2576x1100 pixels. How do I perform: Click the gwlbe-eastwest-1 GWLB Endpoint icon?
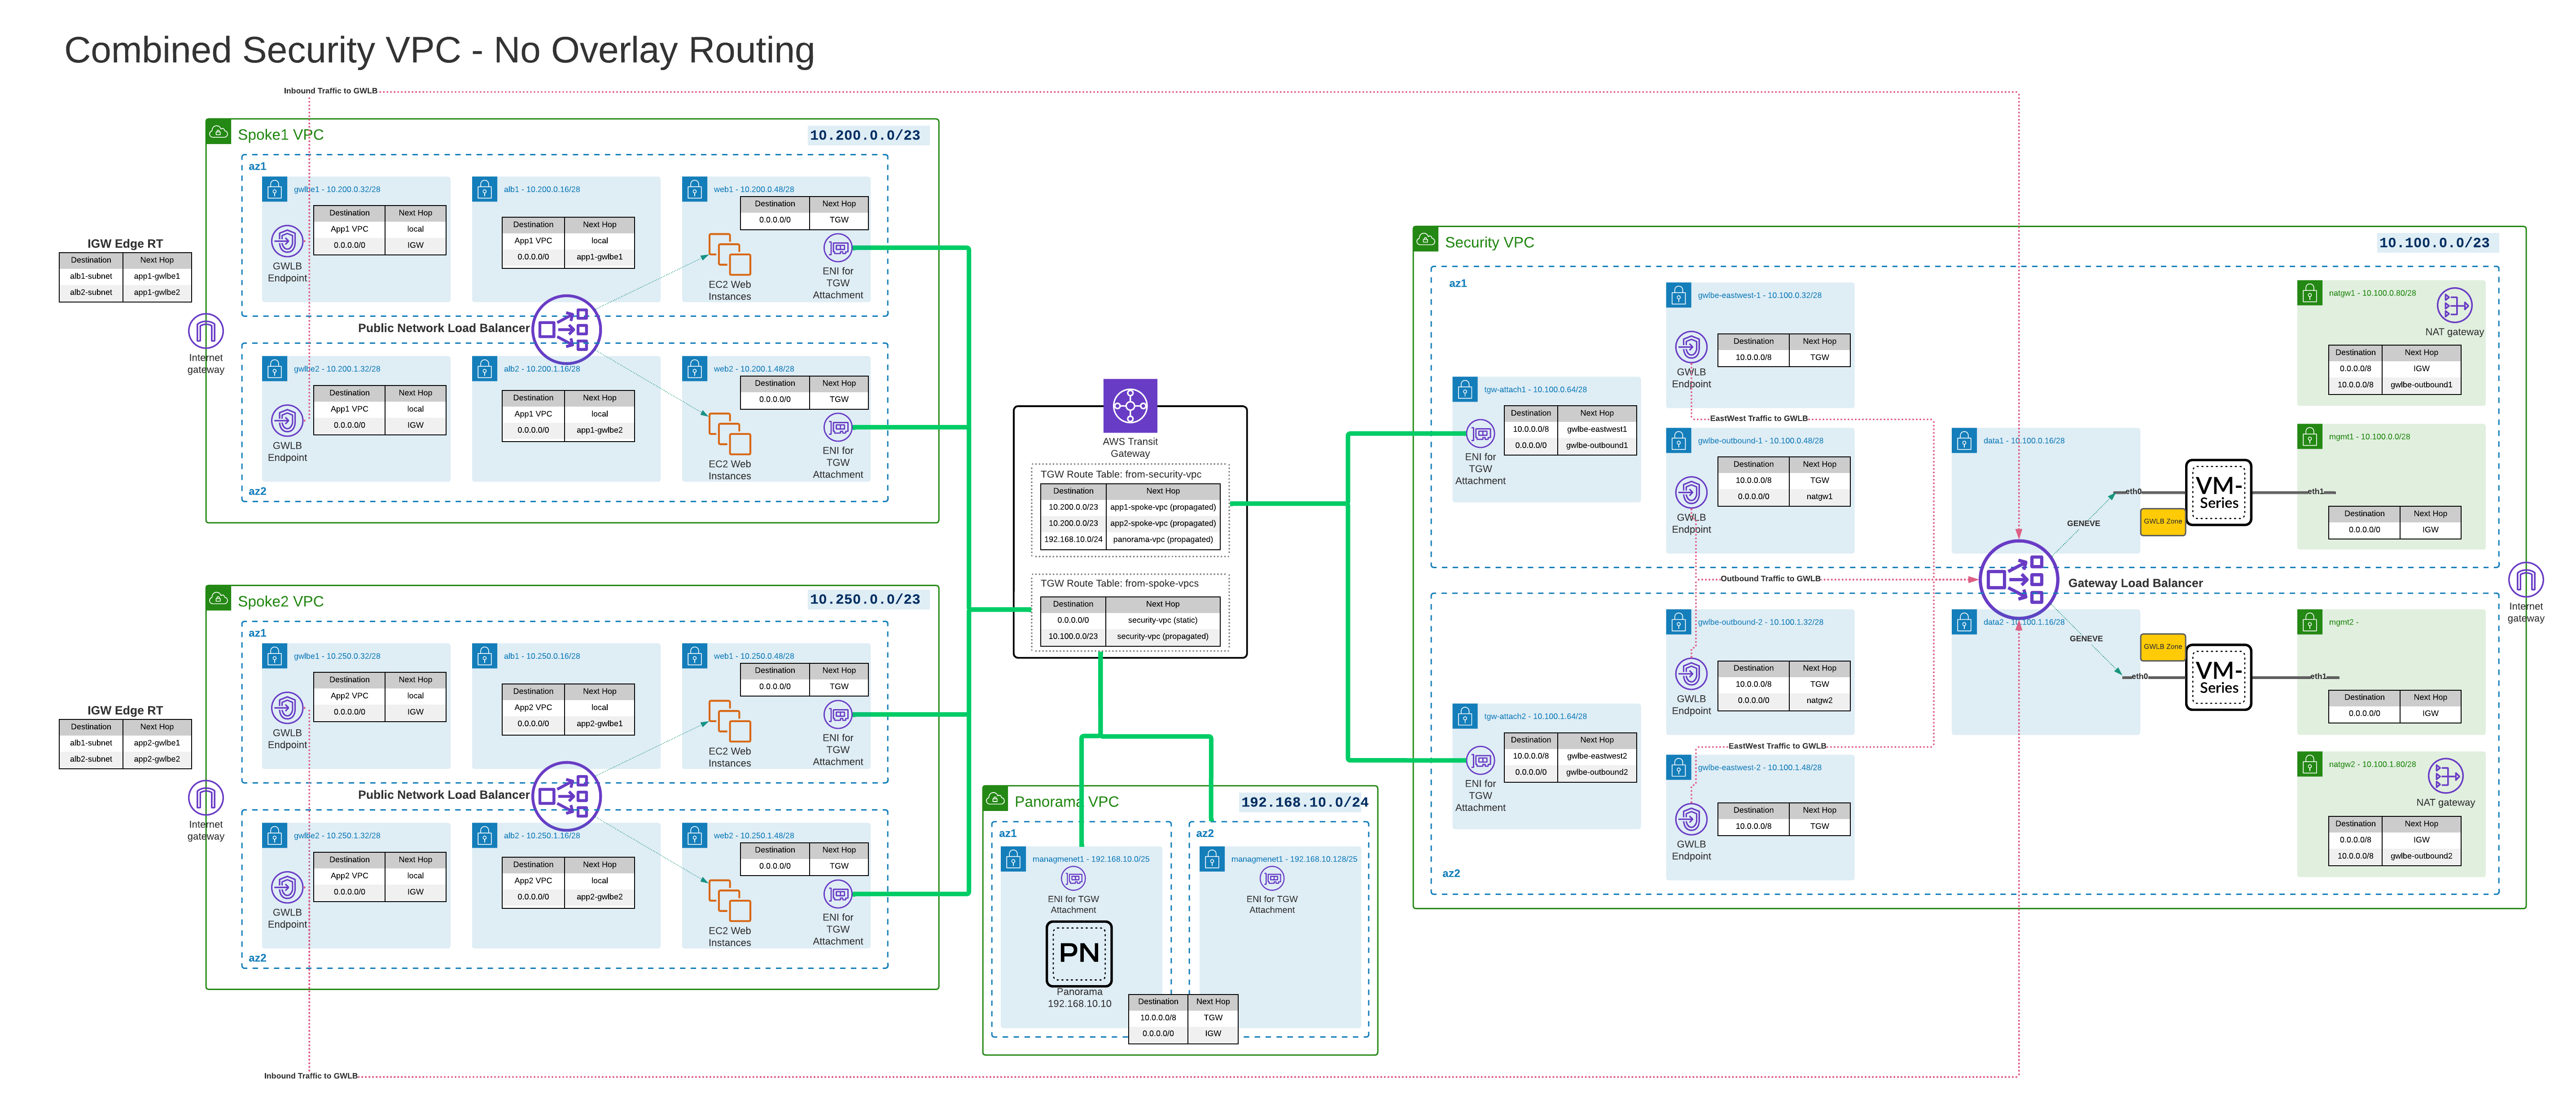(1691, 347)
